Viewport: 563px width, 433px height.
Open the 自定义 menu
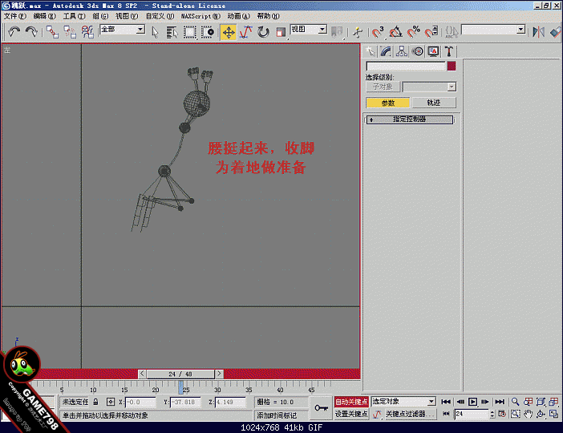[x=160, y=16]
